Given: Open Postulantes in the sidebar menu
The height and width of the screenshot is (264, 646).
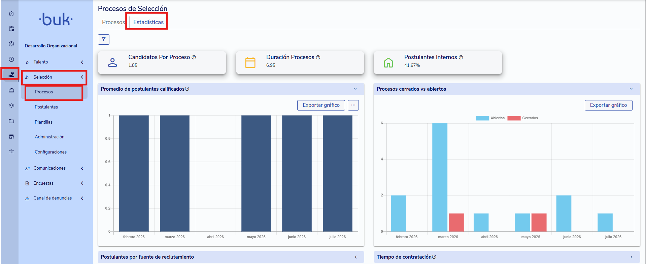Looking at the screenshot, I should [46, 107].
